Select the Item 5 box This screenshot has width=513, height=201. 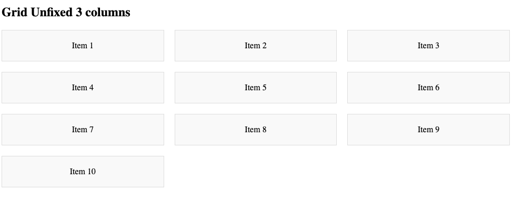click(256, 88)
